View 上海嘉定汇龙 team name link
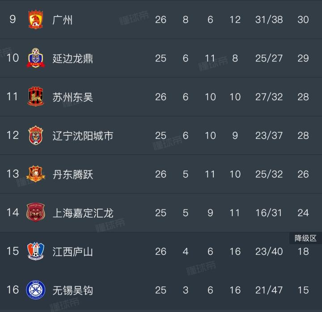This screenshot has height=312, width=322. click(83, 213)
